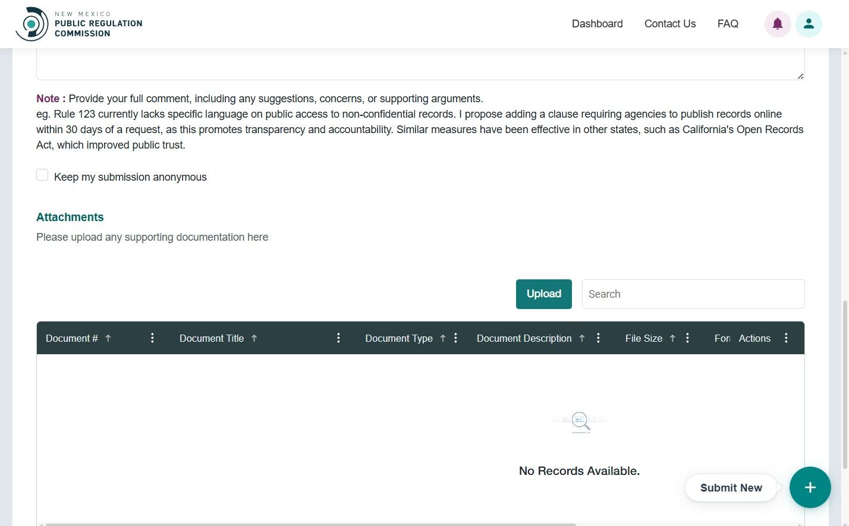Open the File Size column kebab menu icon
Image resolution: width=849 pixels, height=526 pixels.
tap(687, 338)
